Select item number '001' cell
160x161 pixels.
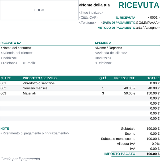(3, 83)
